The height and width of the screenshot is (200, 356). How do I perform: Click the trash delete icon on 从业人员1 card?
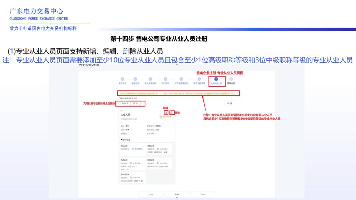tap(171, 112)
